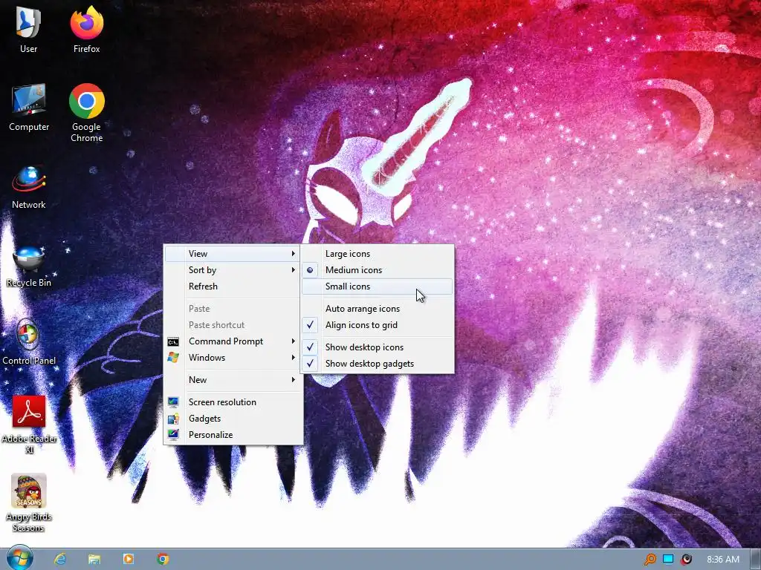Screen dimensions: 761x570
Task: Choose Large icons view option
Action: [377, 254]
